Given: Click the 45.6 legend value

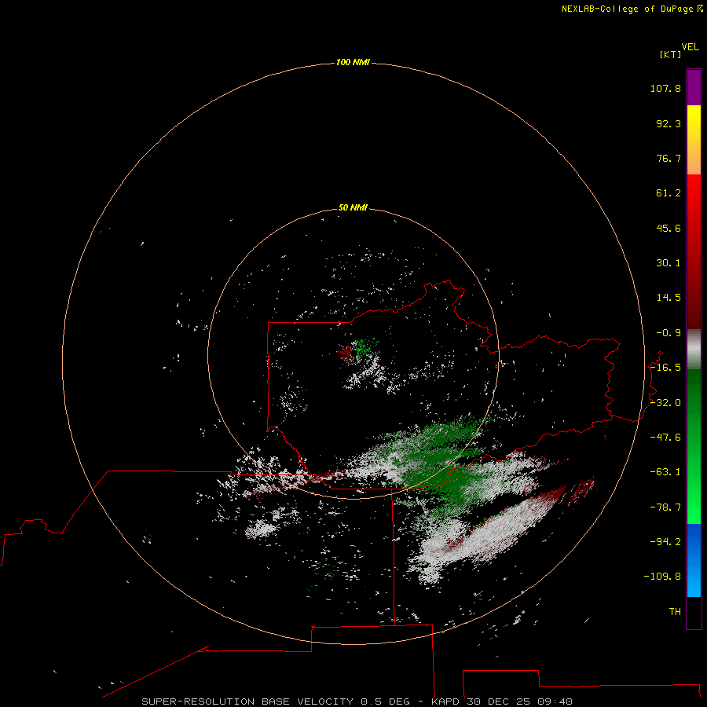Looking at the screenshot, I should [669, 228].
